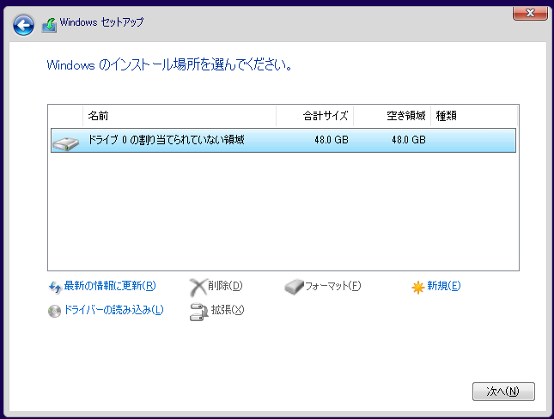Click the Drive 0 disk icon
This screenshot has height=419, width=554.
click(64, 141)
